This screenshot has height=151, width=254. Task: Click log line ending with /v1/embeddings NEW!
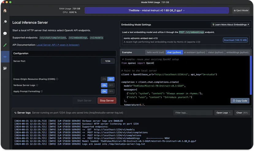pos(92,138)
